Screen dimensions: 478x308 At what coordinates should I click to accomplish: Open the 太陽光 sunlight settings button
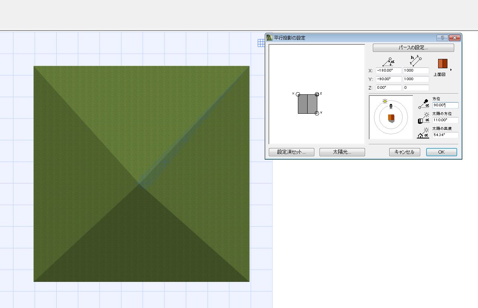pyautogui.click(x=342, y=152)
